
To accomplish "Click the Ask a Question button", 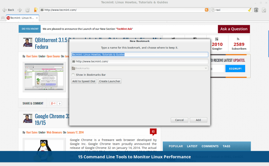I will tap(234, 29).
